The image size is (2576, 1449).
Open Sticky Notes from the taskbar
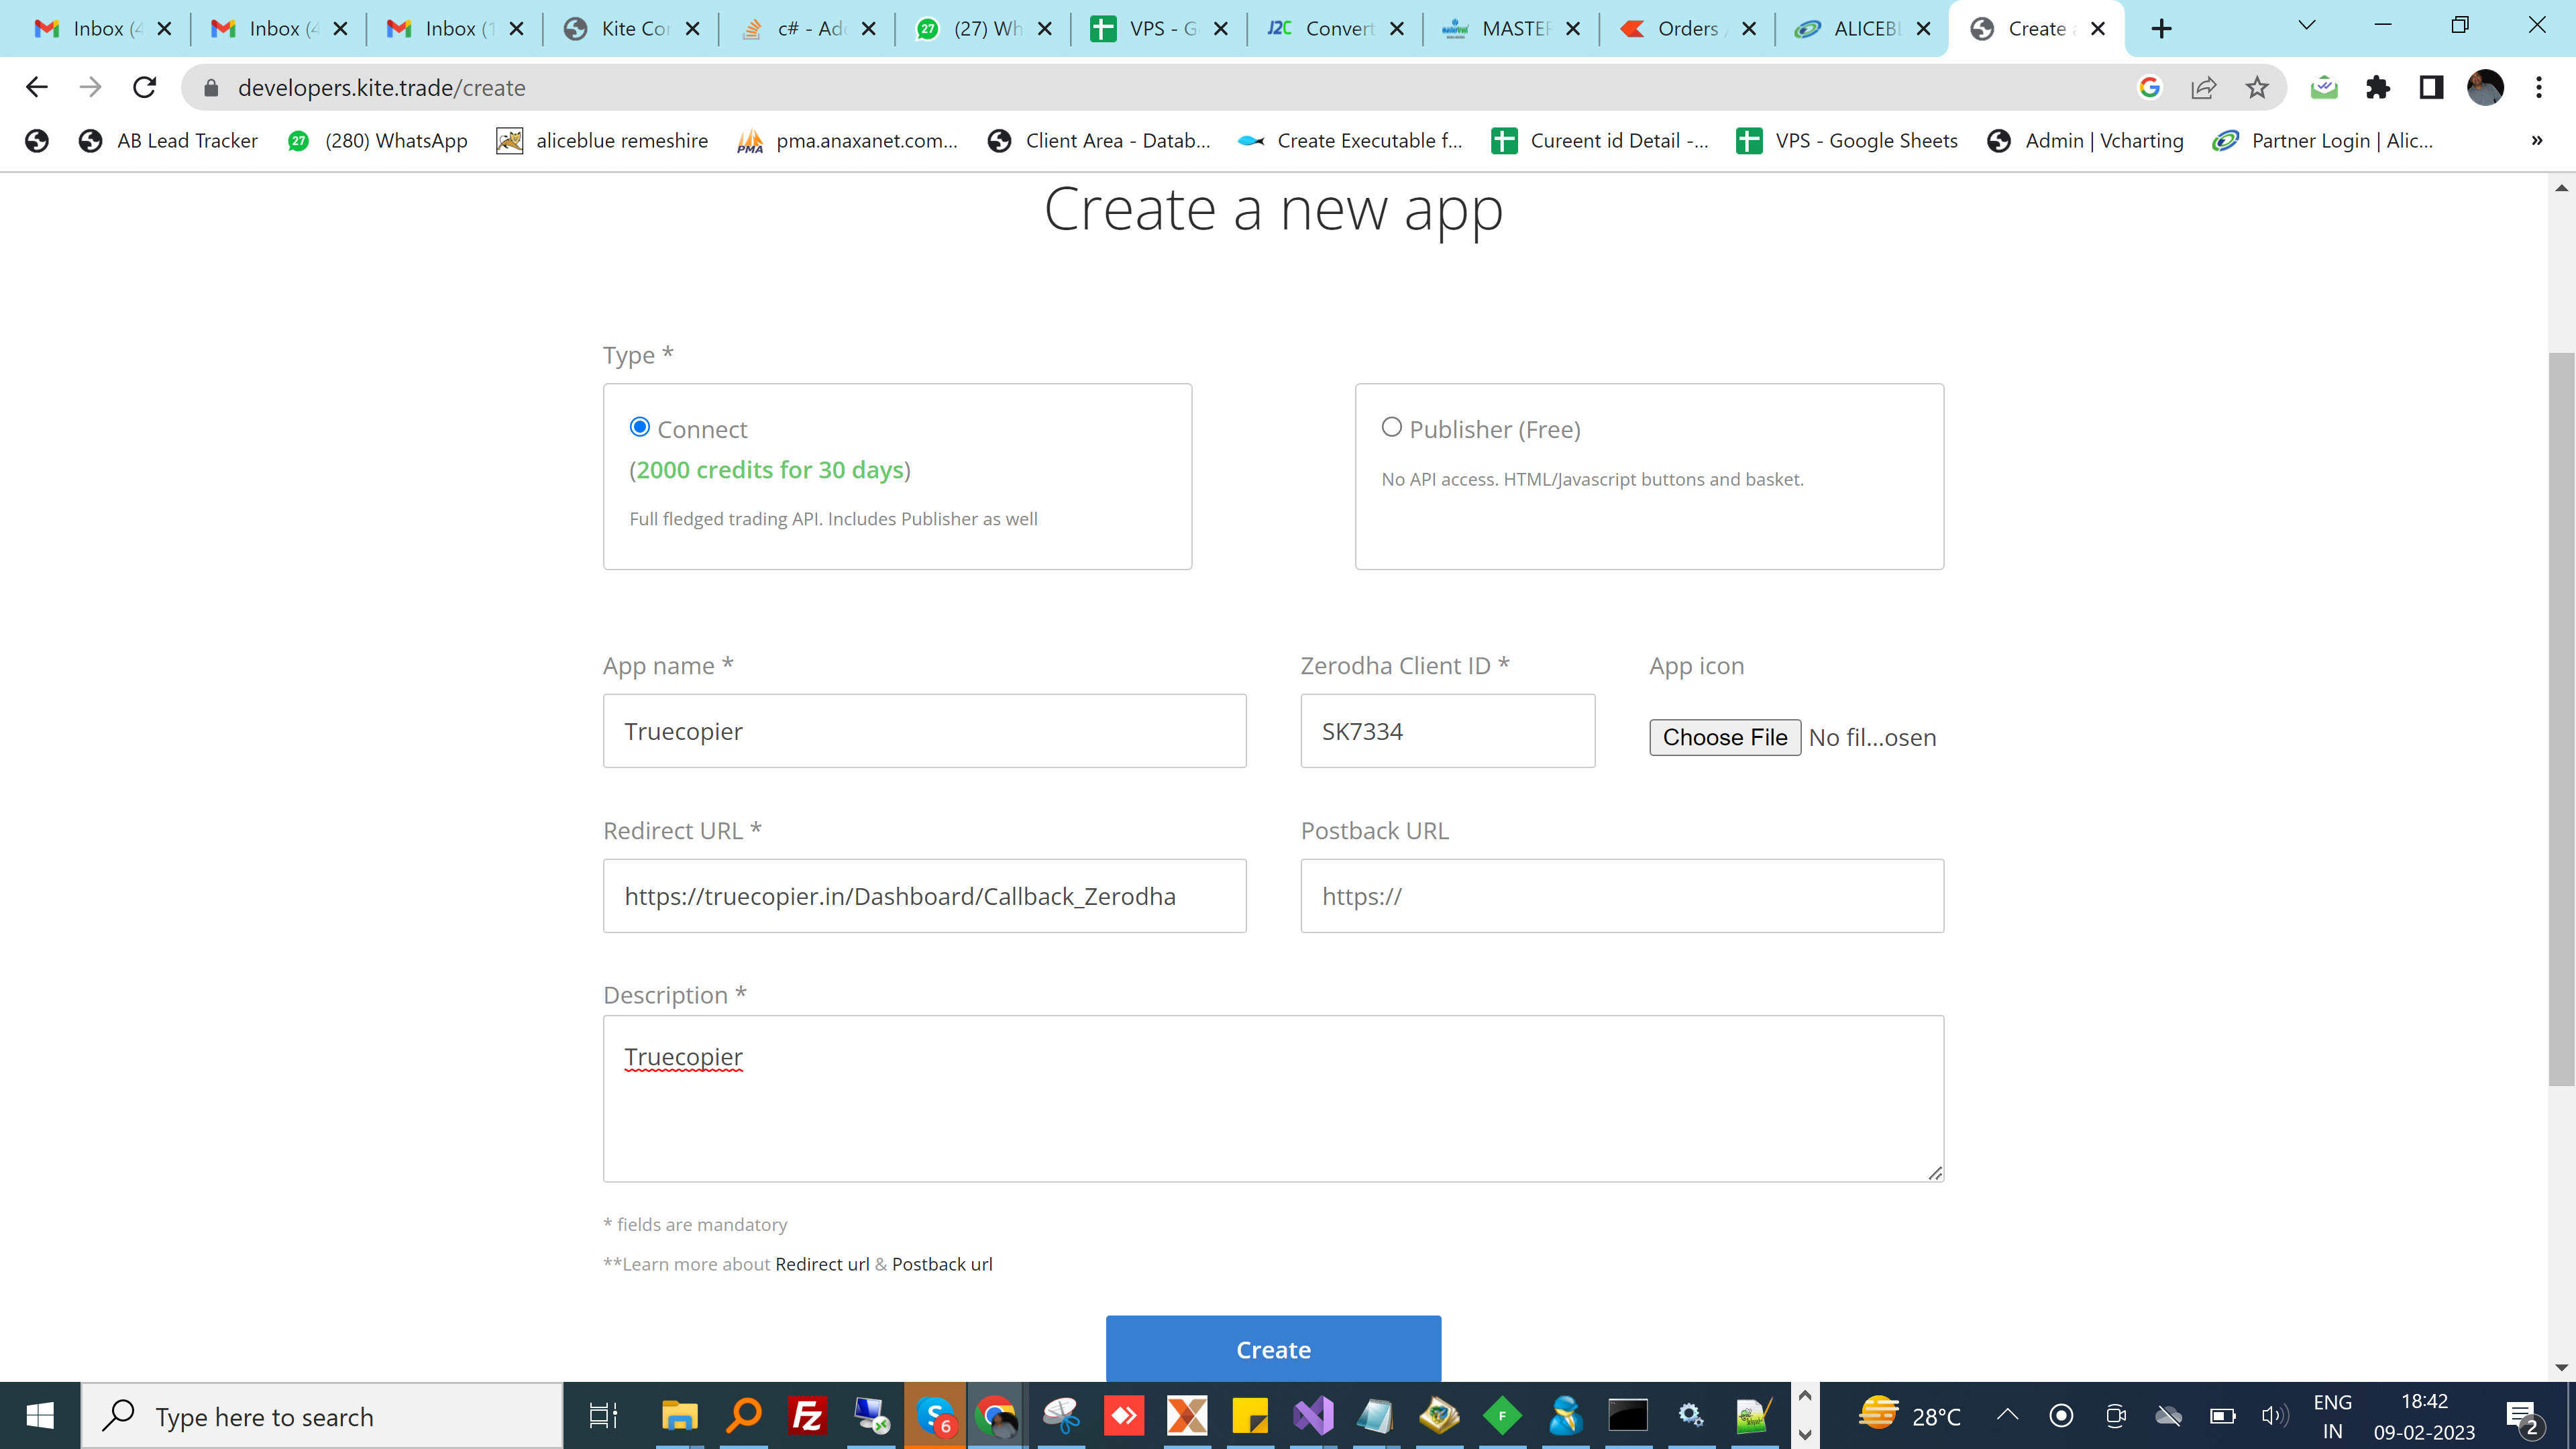[1250, 1416]
